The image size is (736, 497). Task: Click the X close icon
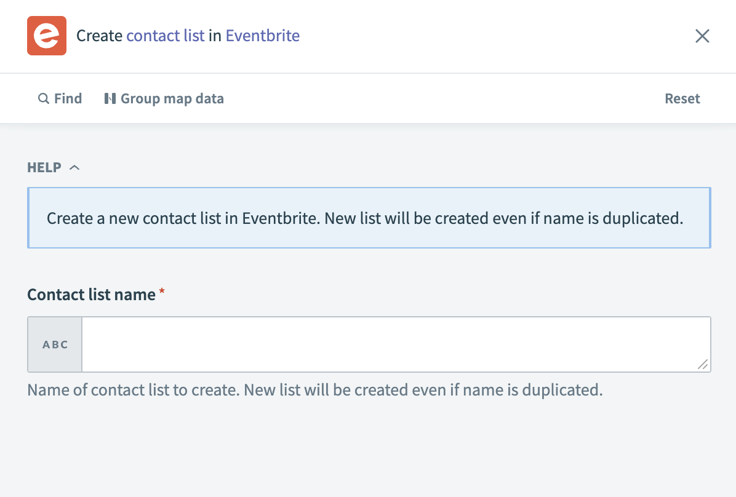702,36
